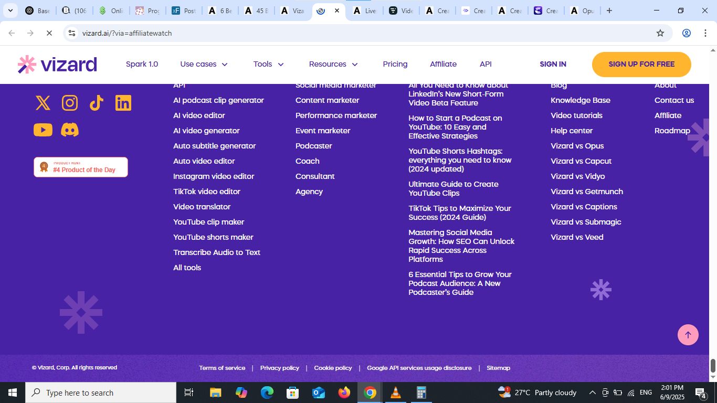Open the YouTube shorts maker link
The image size is (717, 403).
(213, 237)
